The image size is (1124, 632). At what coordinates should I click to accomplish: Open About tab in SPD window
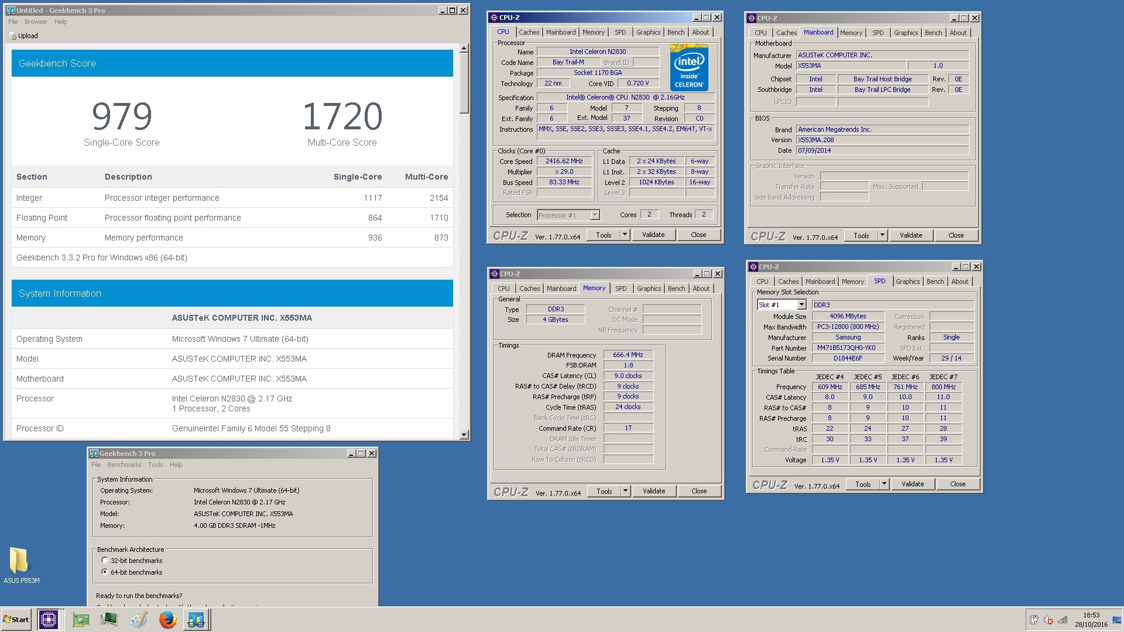[x=959, y=281]
